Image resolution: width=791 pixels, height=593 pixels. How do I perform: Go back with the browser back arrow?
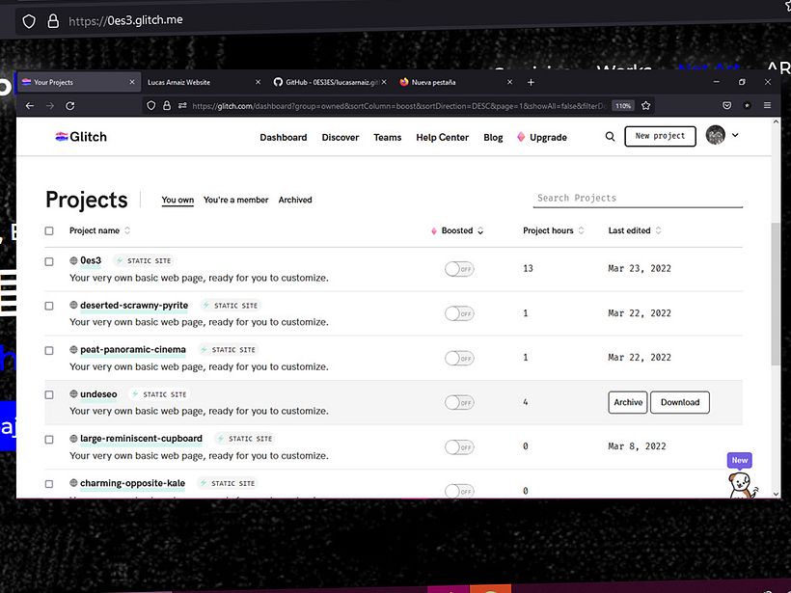click(x=30, y=106)
